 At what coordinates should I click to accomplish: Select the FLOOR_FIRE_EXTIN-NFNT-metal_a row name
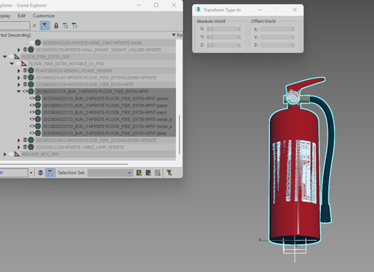coord(107,126)
